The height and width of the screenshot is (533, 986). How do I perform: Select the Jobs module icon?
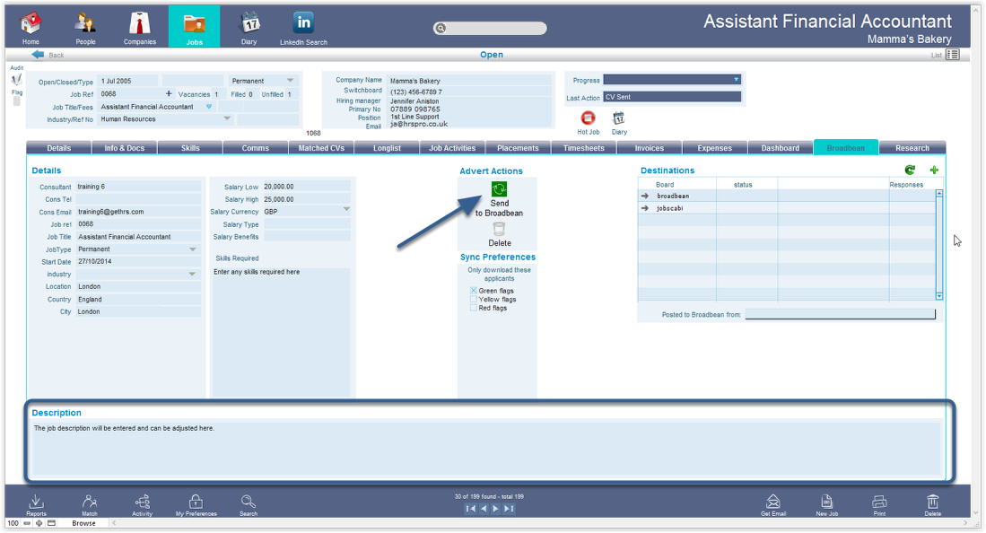[x=195, y=26]
